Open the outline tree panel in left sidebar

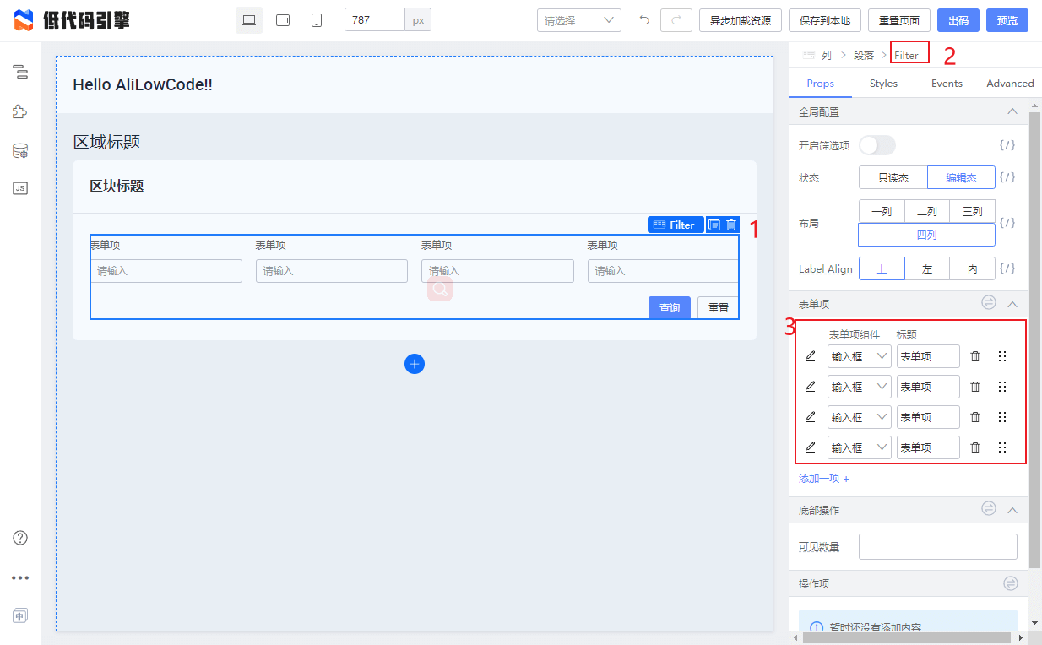(20, 73)
